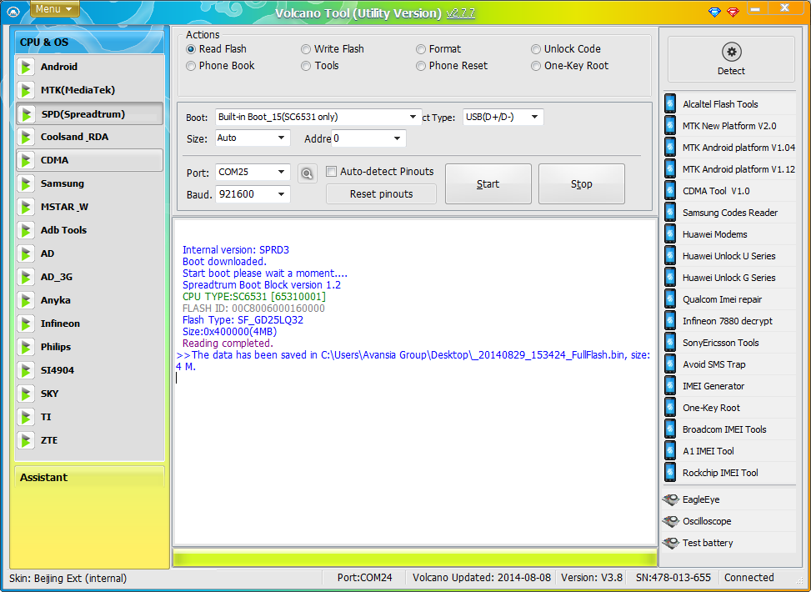Click the phone icon beside CDMA Tool V1.0
Viewport: 811px width, 592px height.
click(670, 191)
